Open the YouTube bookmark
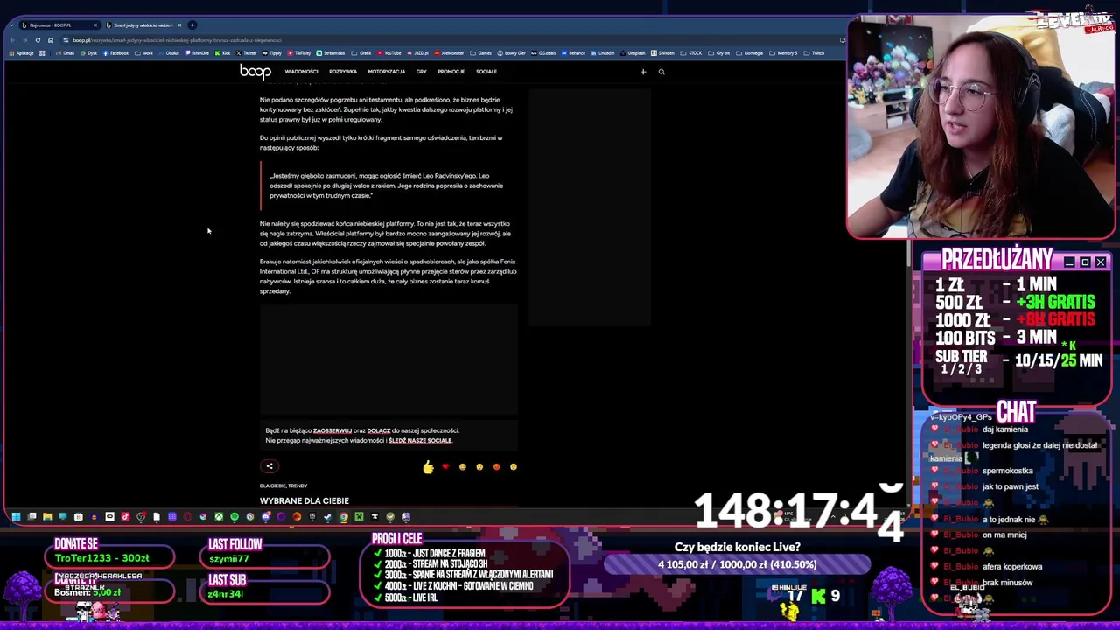The image size is (1120, 630). click(389, 53)
